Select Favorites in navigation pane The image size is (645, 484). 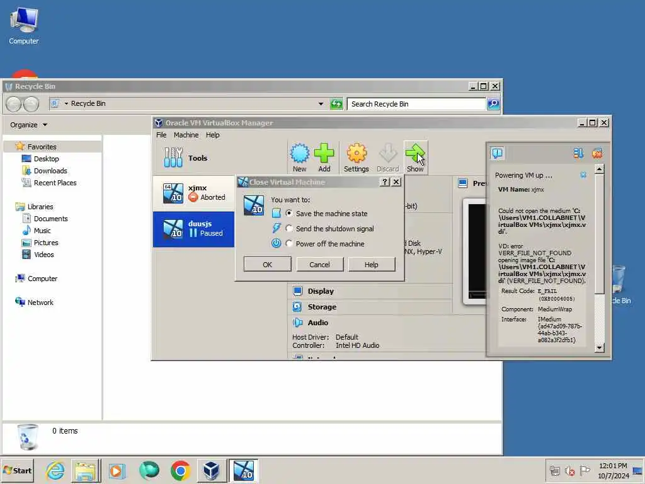click(42, 146)
